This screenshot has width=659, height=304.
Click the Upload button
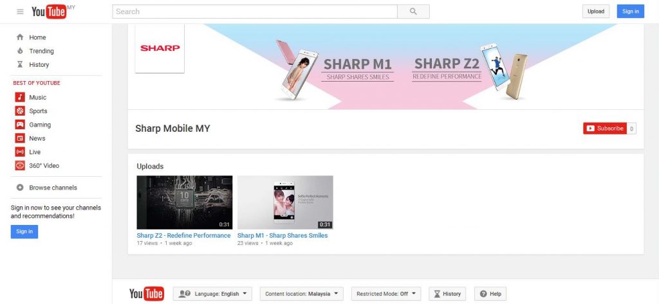click(595, 12)
